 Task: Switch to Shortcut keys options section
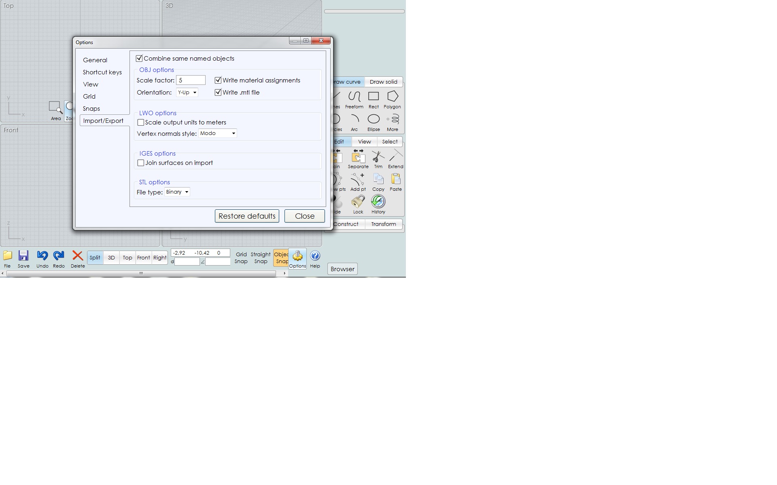[102, 72]
